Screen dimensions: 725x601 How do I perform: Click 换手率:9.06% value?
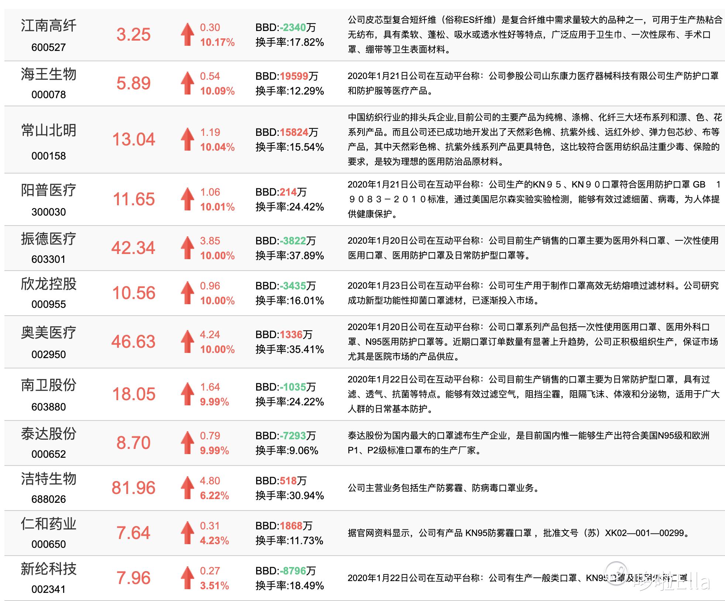click(x=287, y=450)
